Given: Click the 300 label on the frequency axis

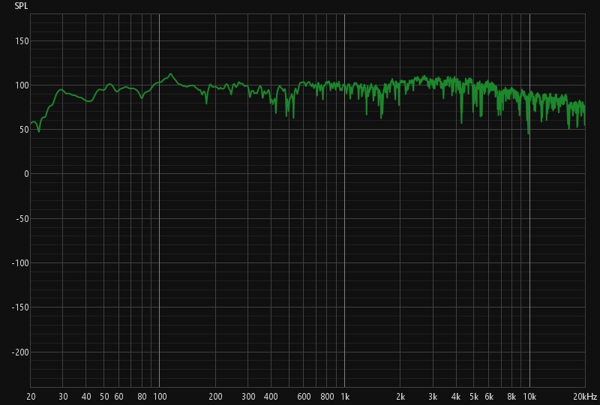Looking at the screenshot, I should tap(248, 397).
